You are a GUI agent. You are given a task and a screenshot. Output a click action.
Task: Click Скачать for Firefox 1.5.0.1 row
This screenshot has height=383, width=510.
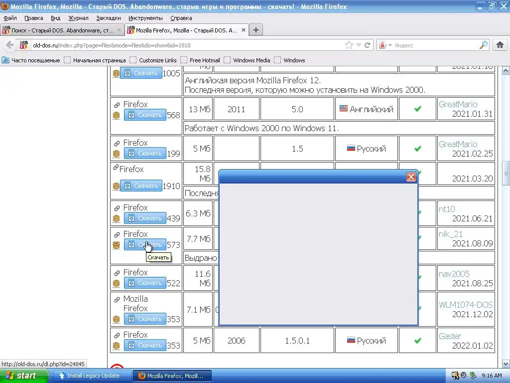click(145, 345)
